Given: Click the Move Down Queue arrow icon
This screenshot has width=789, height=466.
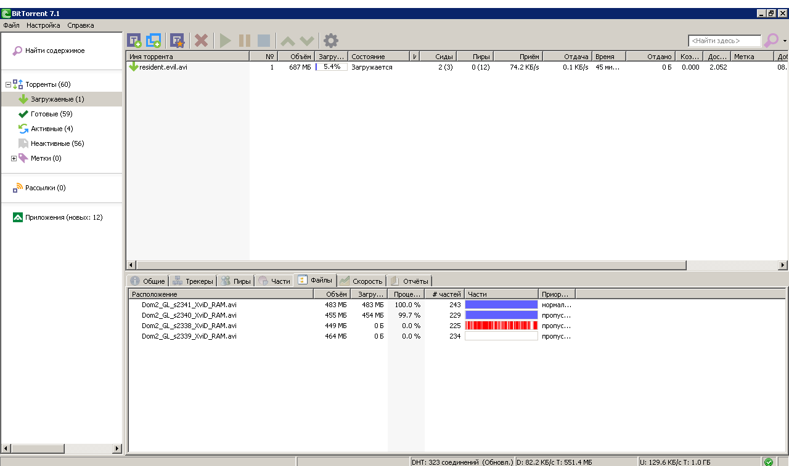Looking at the screenshot, I should [307, 41].
